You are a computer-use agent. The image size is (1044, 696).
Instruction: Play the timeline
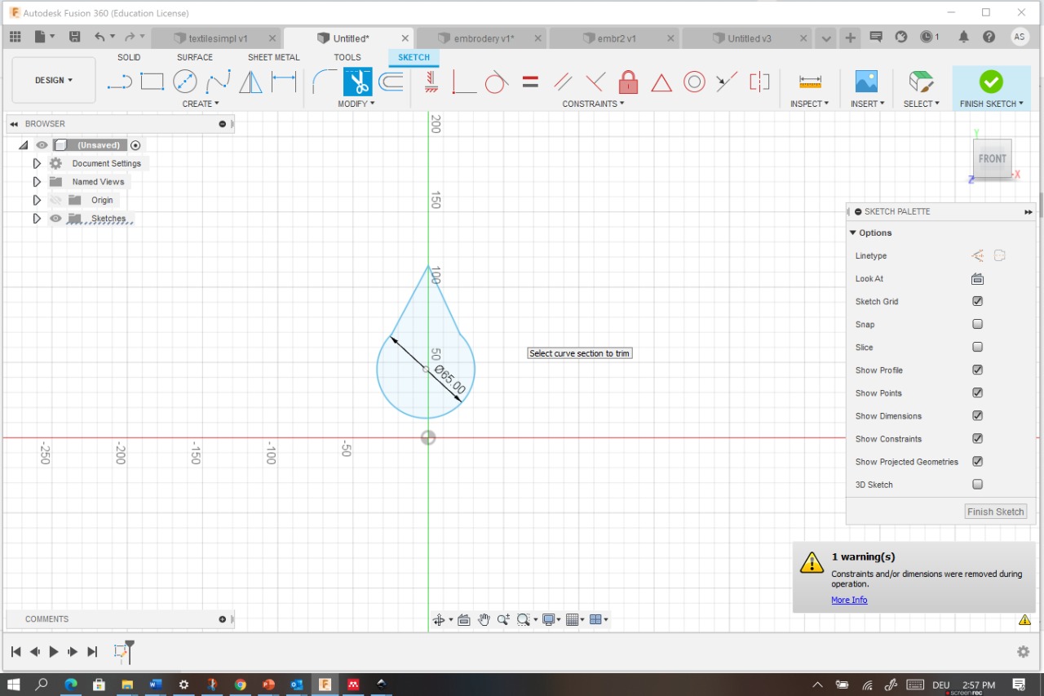(54, 652)
